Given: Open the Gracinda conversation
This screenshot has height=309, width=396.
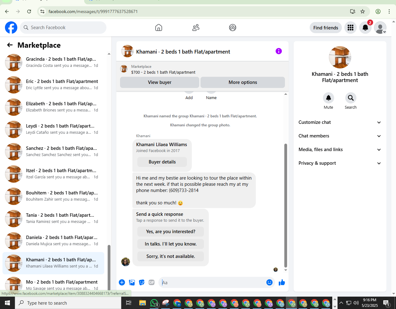Looking at the screenshot, I should click(x=54, y=63).
